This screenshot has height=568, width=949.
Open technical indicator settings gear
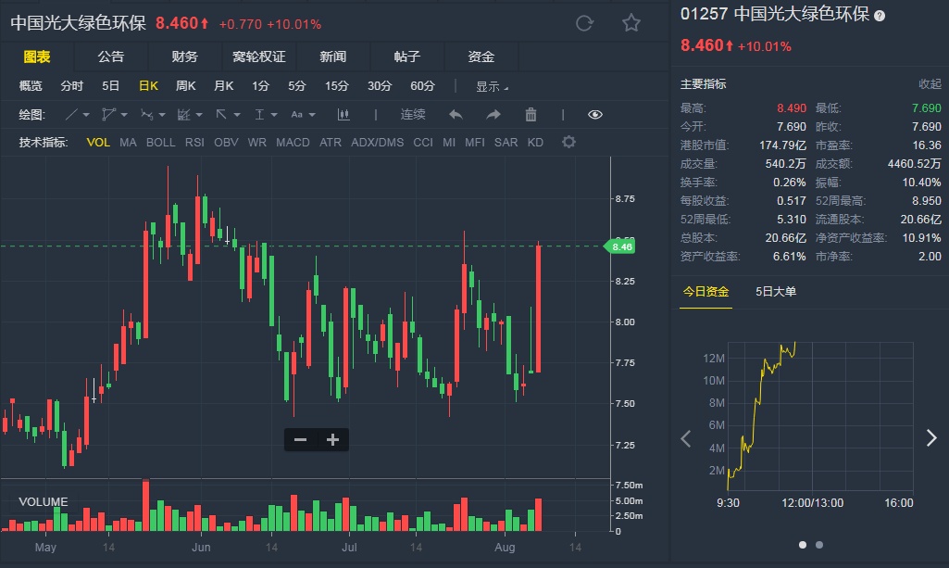(568, 143)
